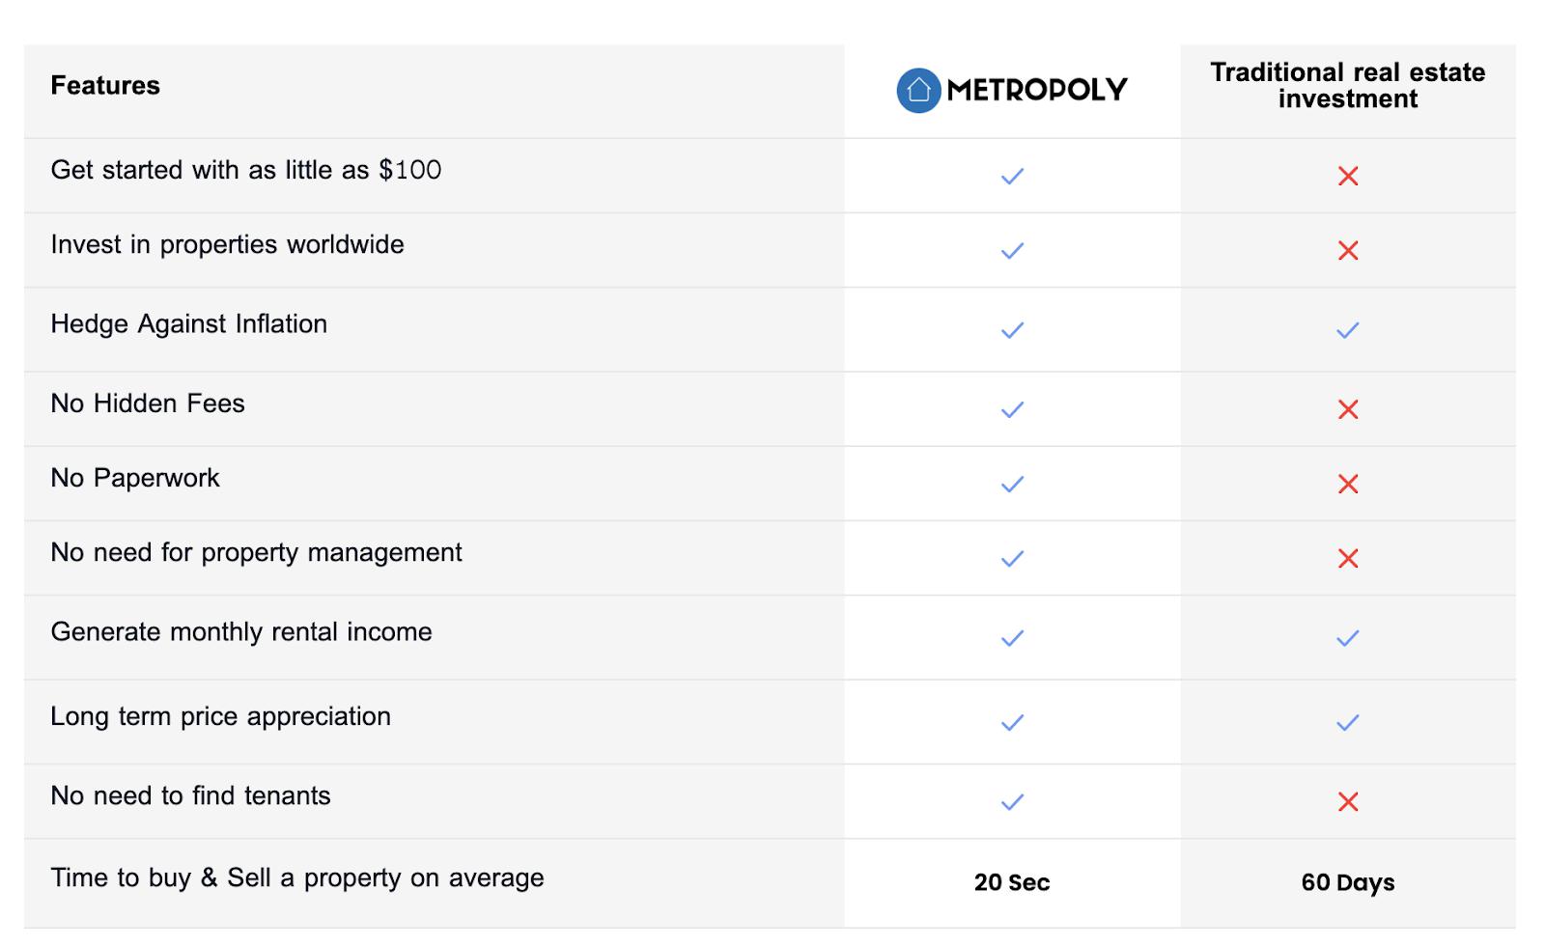Click Traditional red X for property management row

pos(1348,558)
